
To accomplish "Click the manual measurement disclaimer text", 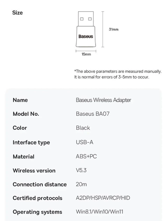I will point(118,74).
